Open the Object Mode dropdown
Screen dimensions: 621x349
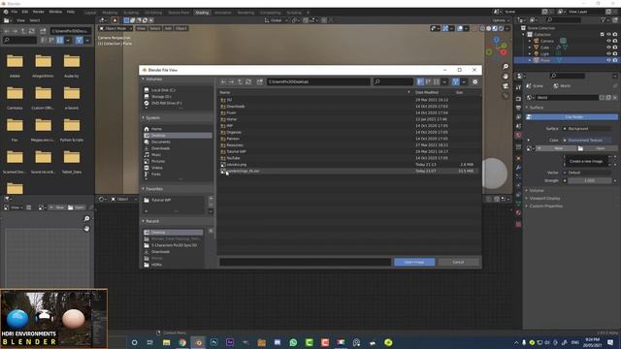click(115, 28)
